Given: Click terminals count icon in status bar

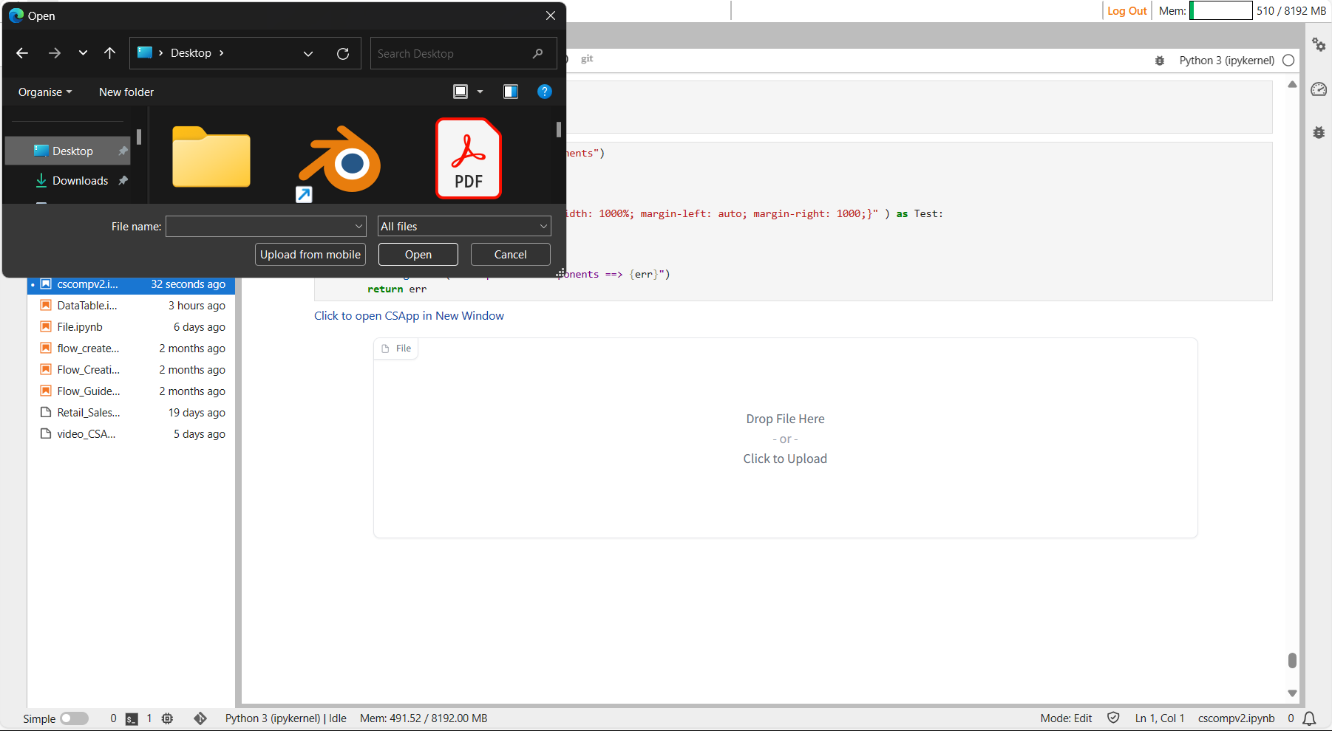Looking at the screenshot, I should pyautogui.click(x=132, y=718).
